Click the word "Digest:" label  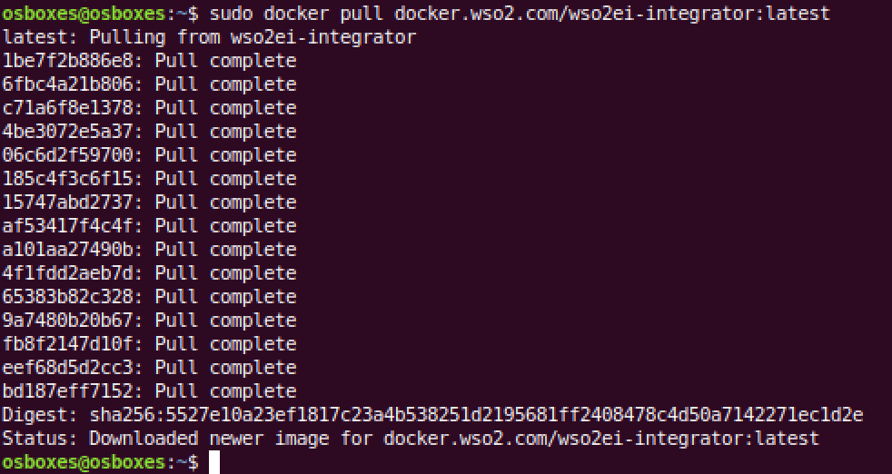pos(40,415)
